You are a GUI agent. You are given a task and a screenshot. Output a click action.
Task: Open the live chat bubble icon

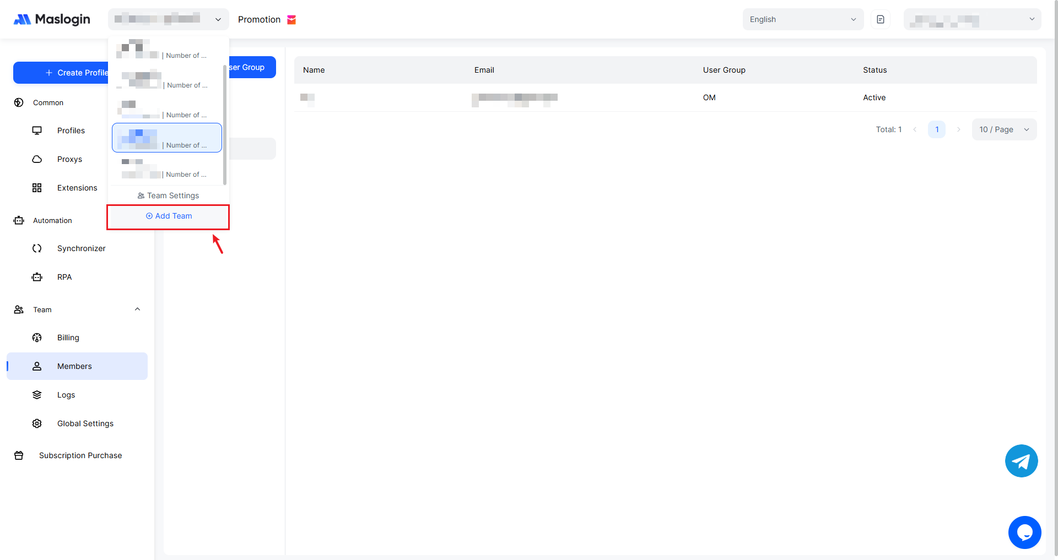[x=1024, y=532]
